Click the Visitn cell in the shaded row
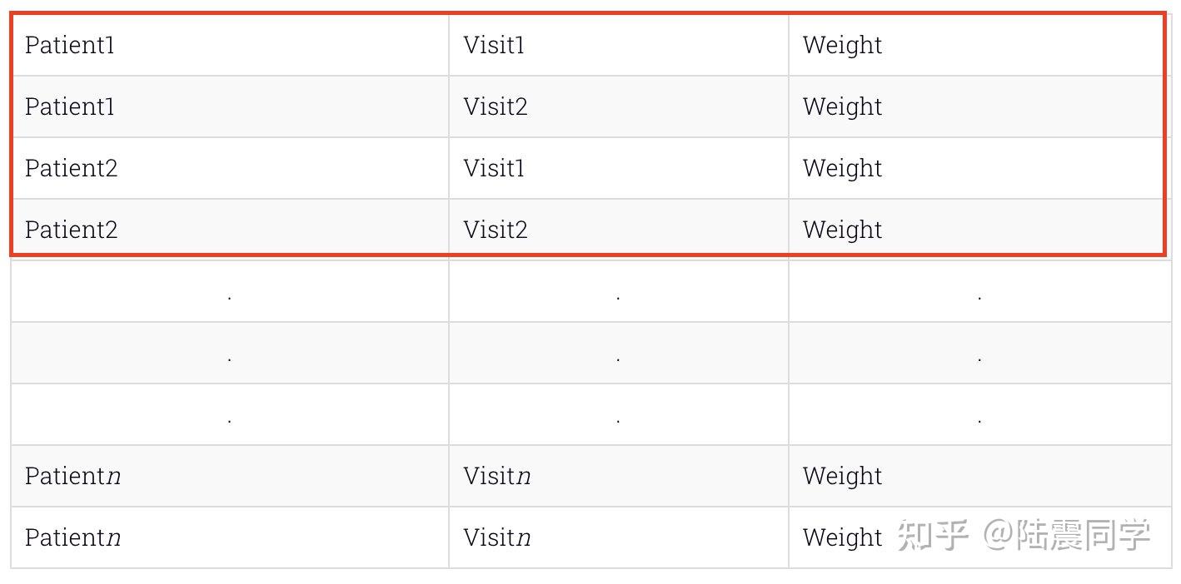Viewport: 1181px width, 584px height. [x=497, y=476]
